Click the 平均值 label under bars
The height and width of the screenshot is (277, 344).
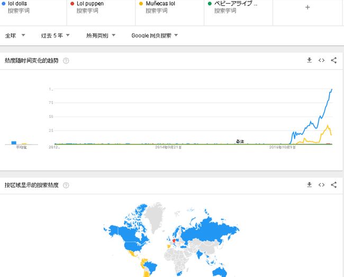click(22, 147)
